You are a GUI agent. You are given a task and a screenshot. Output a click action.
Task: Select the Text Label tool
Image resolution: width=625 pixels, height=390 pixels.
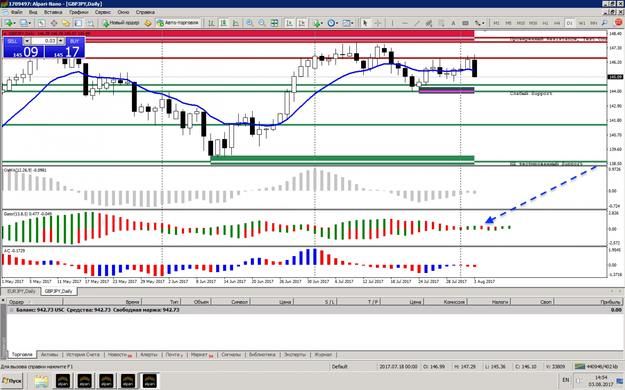click(465, 23)
